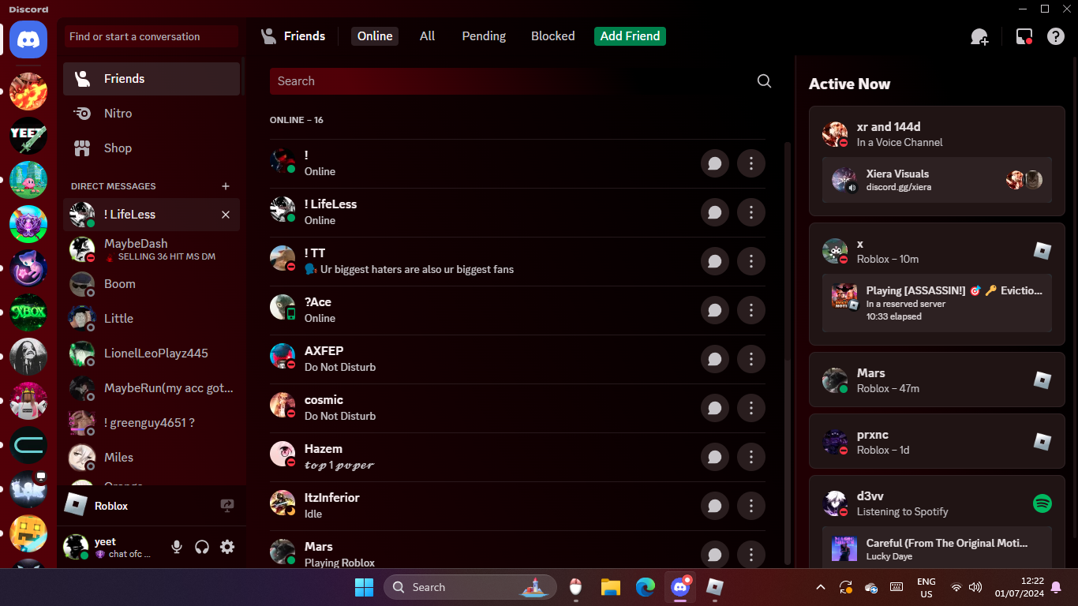Toggle deafen with the headphones icon

coord(202,547)
